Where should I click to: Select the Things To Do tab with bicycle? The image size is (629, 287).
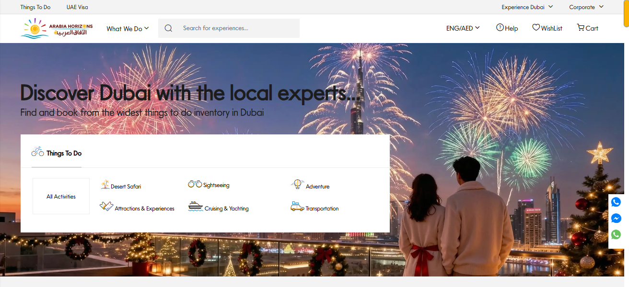tap(57, 153)
